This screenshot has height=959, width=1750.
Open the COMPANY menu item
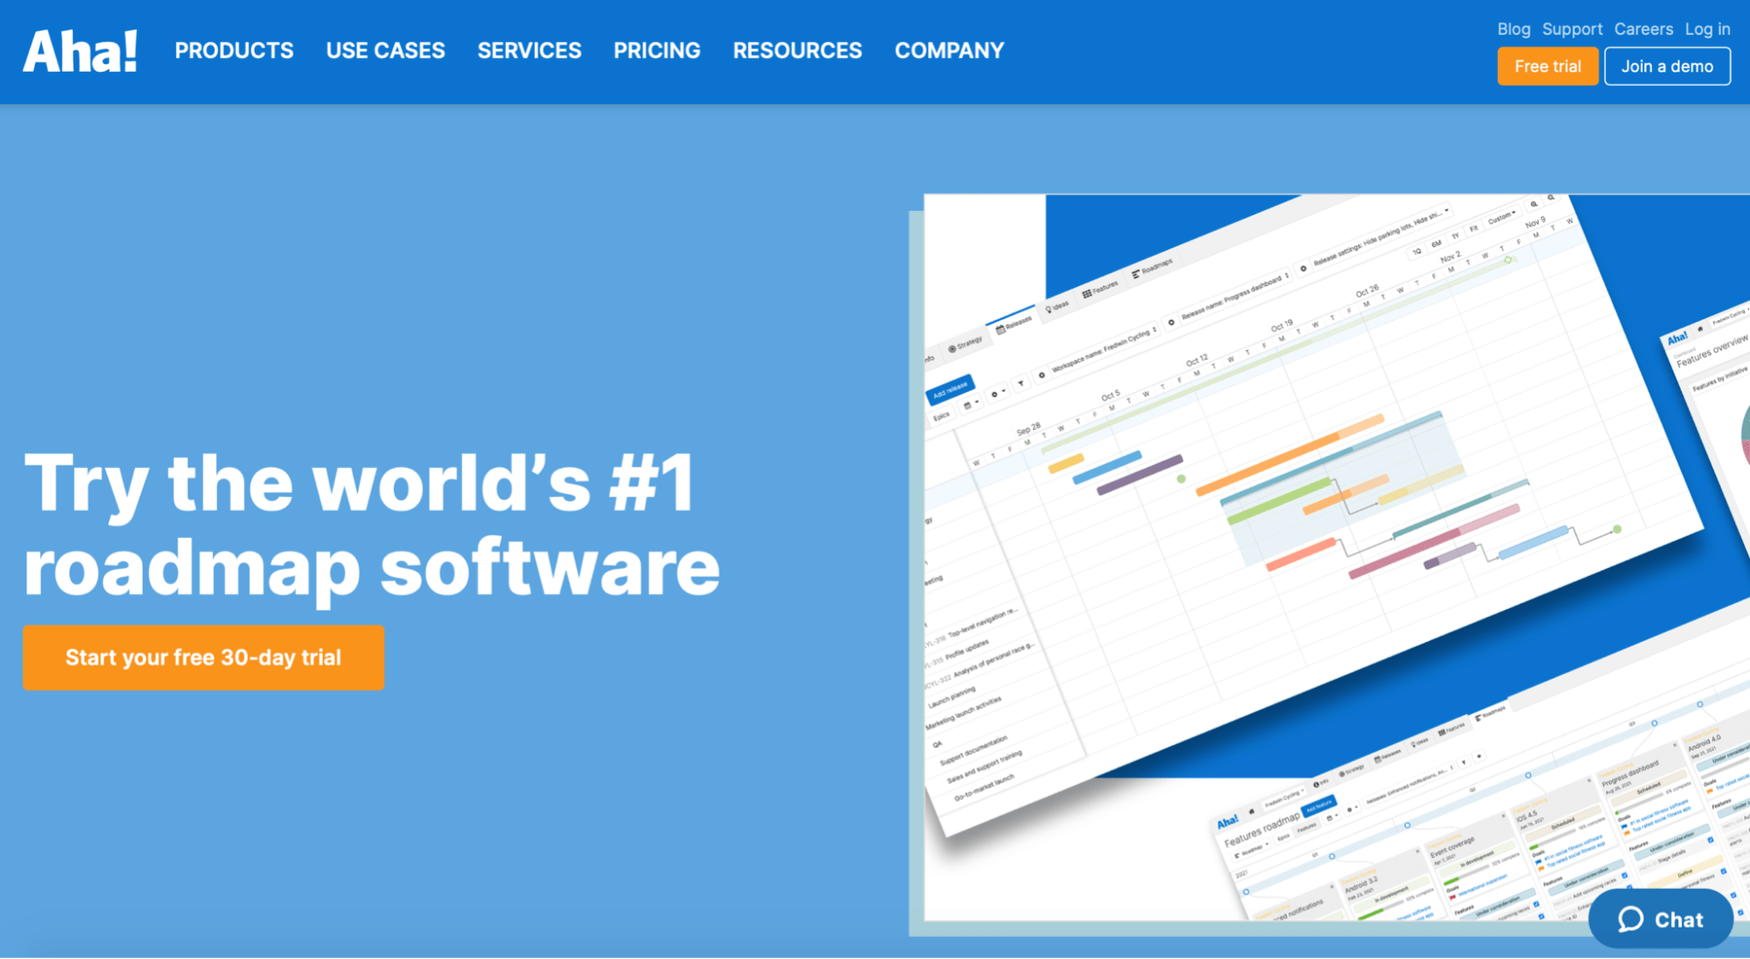[x=949, y=51]
